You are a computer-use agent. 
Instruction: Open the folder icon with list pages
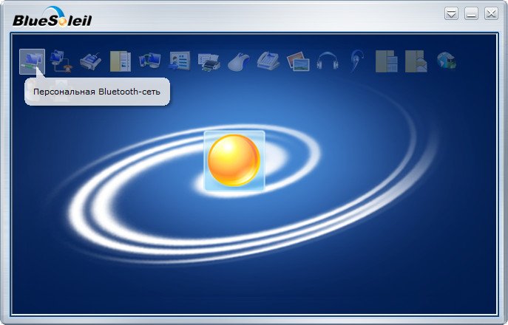[x=387, y=61]
